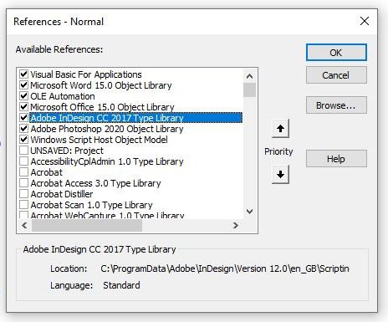The width and height of the screenshot is (388, 322).
Task: Close the References dialog with X
Action: coord(365,21)
